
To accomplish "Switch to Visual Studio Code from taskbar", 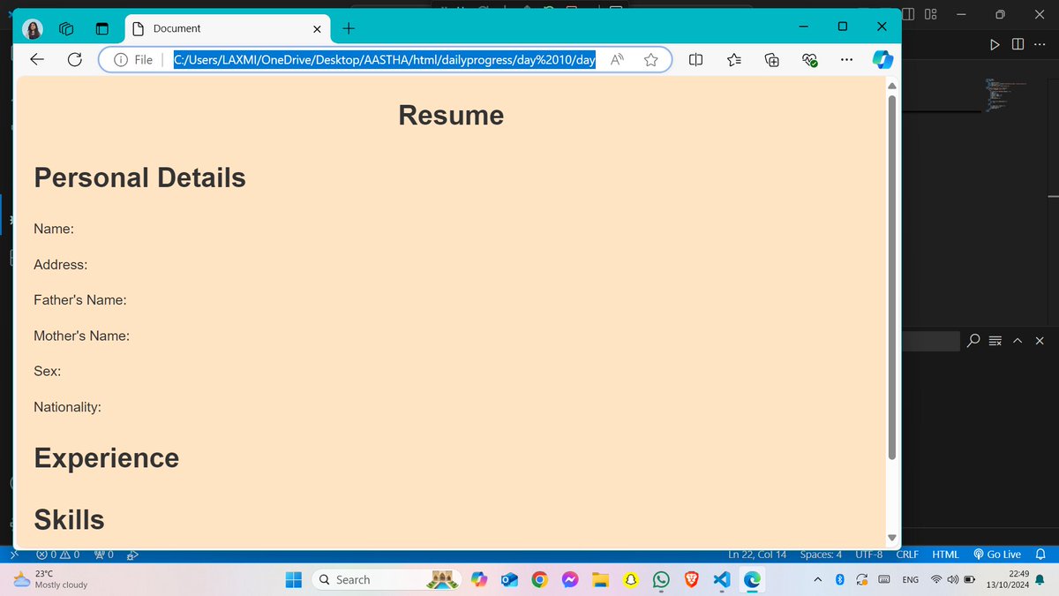I will 722,580.
